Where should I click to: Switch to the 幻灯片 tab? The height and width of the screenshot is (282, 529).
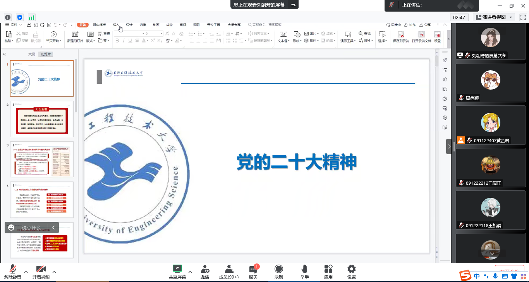tap(47, 54)
